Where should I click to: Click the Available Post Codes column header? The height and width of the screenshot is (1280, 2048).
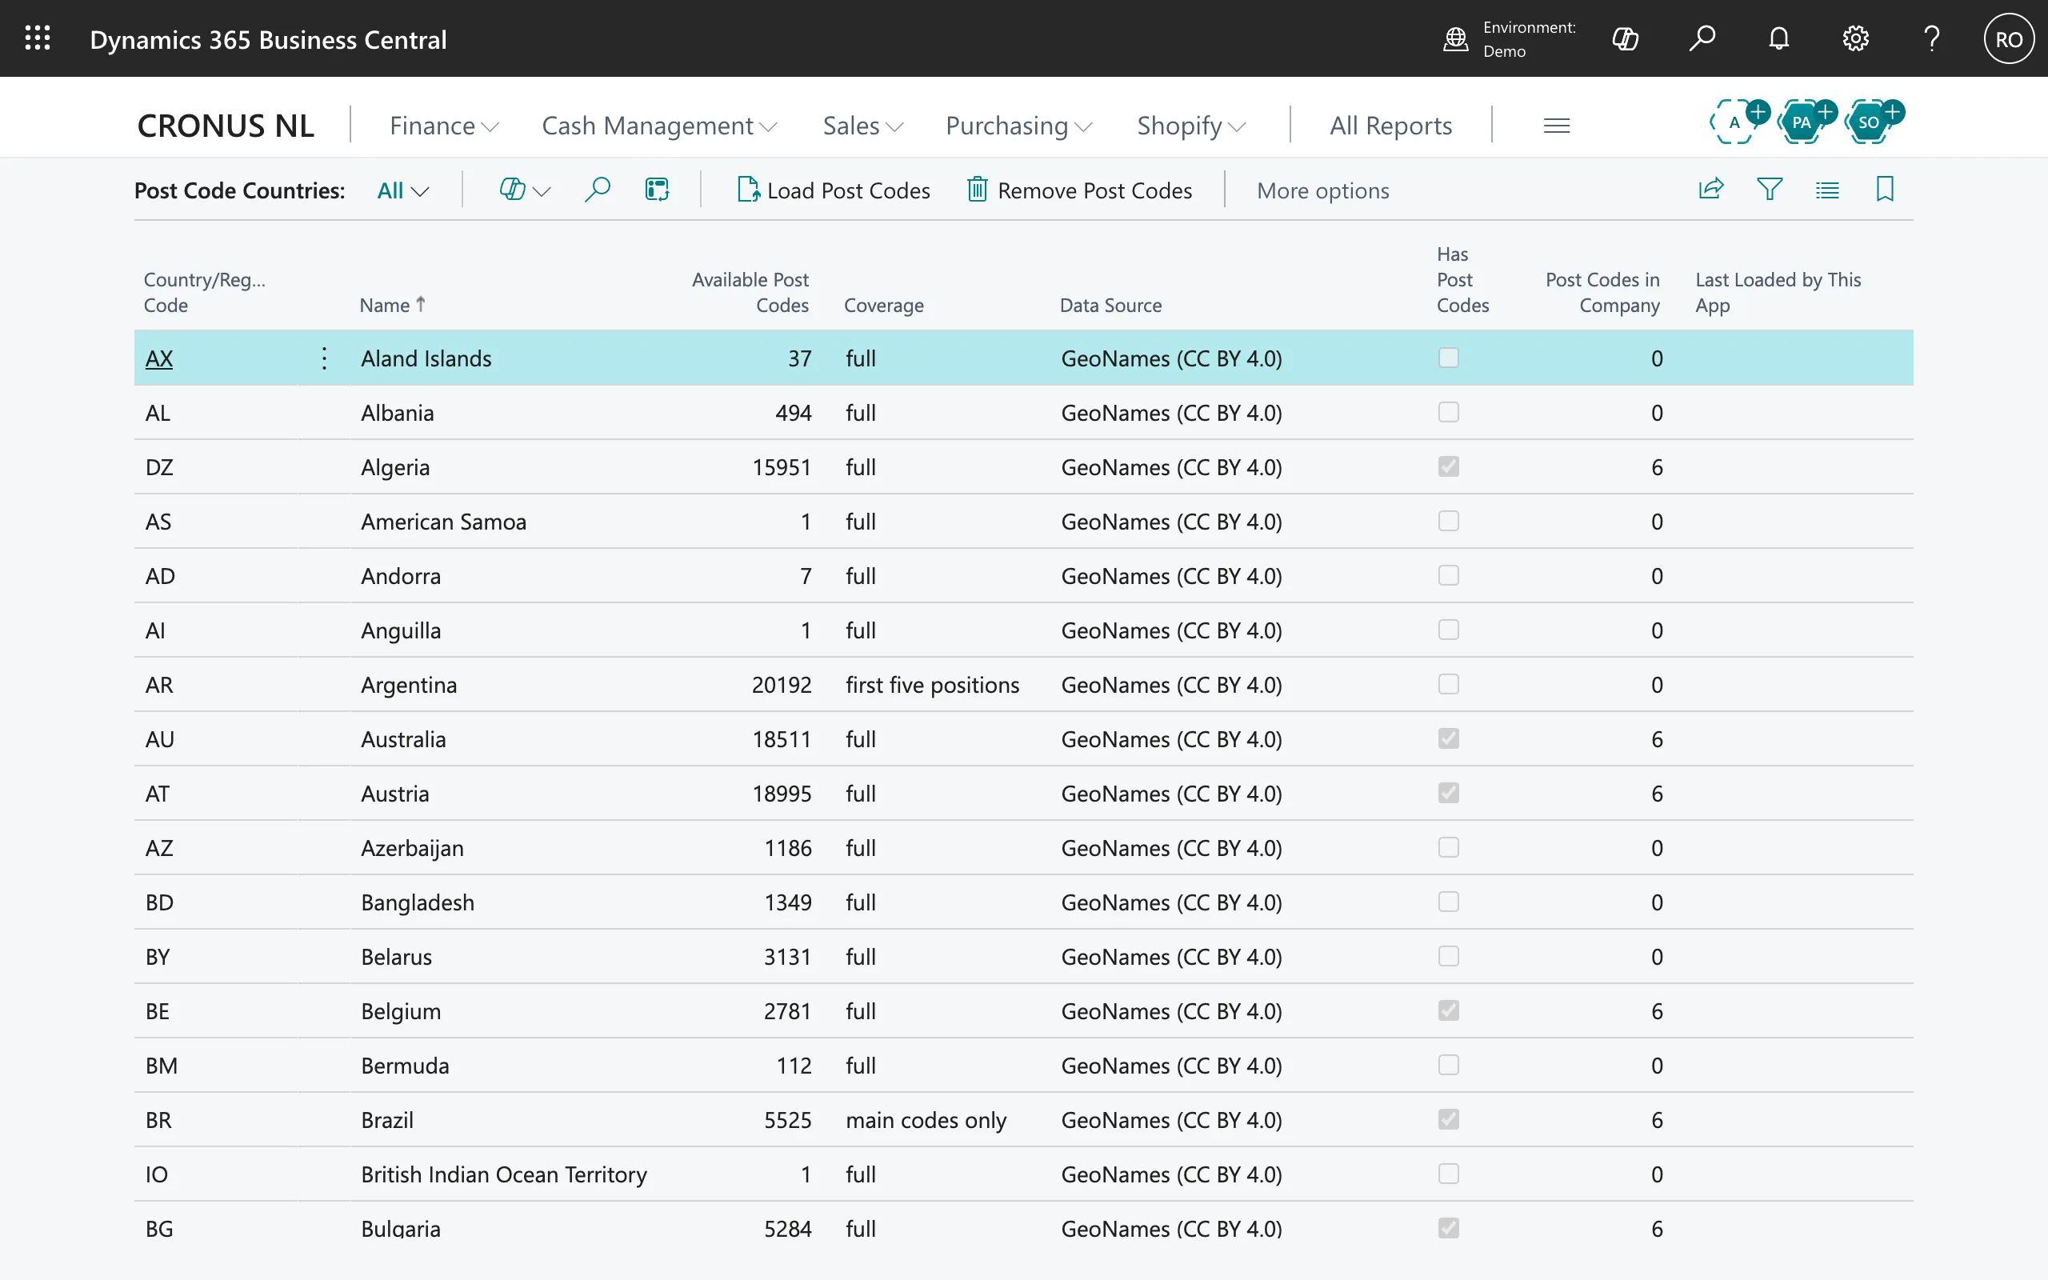click(x=750, y=292)
